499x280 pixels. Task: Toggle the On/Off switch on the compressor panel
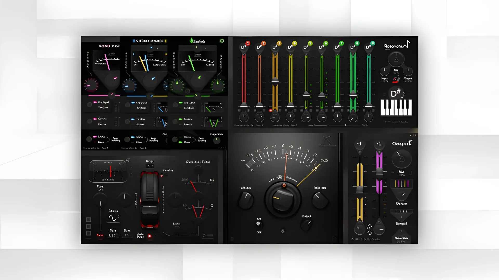point(258,223)
